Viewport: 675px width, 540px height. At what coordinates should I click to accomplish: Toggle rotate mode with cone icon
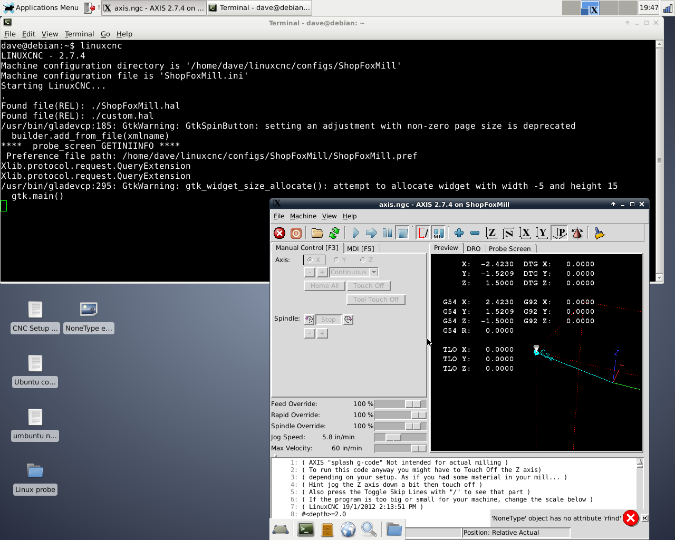point(577,233)
